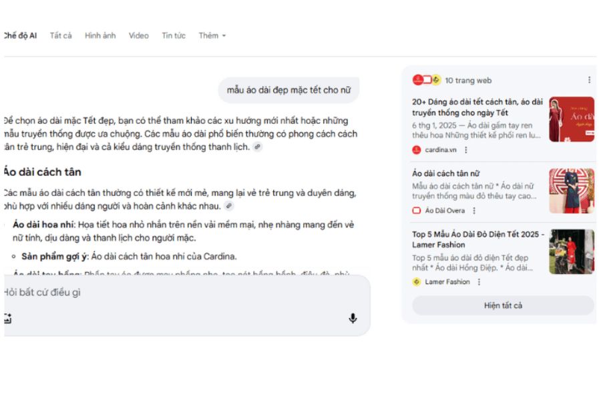Open the options menu for 10 trang web panel
This screenshot has height=400, width=601.
point(589,79)
